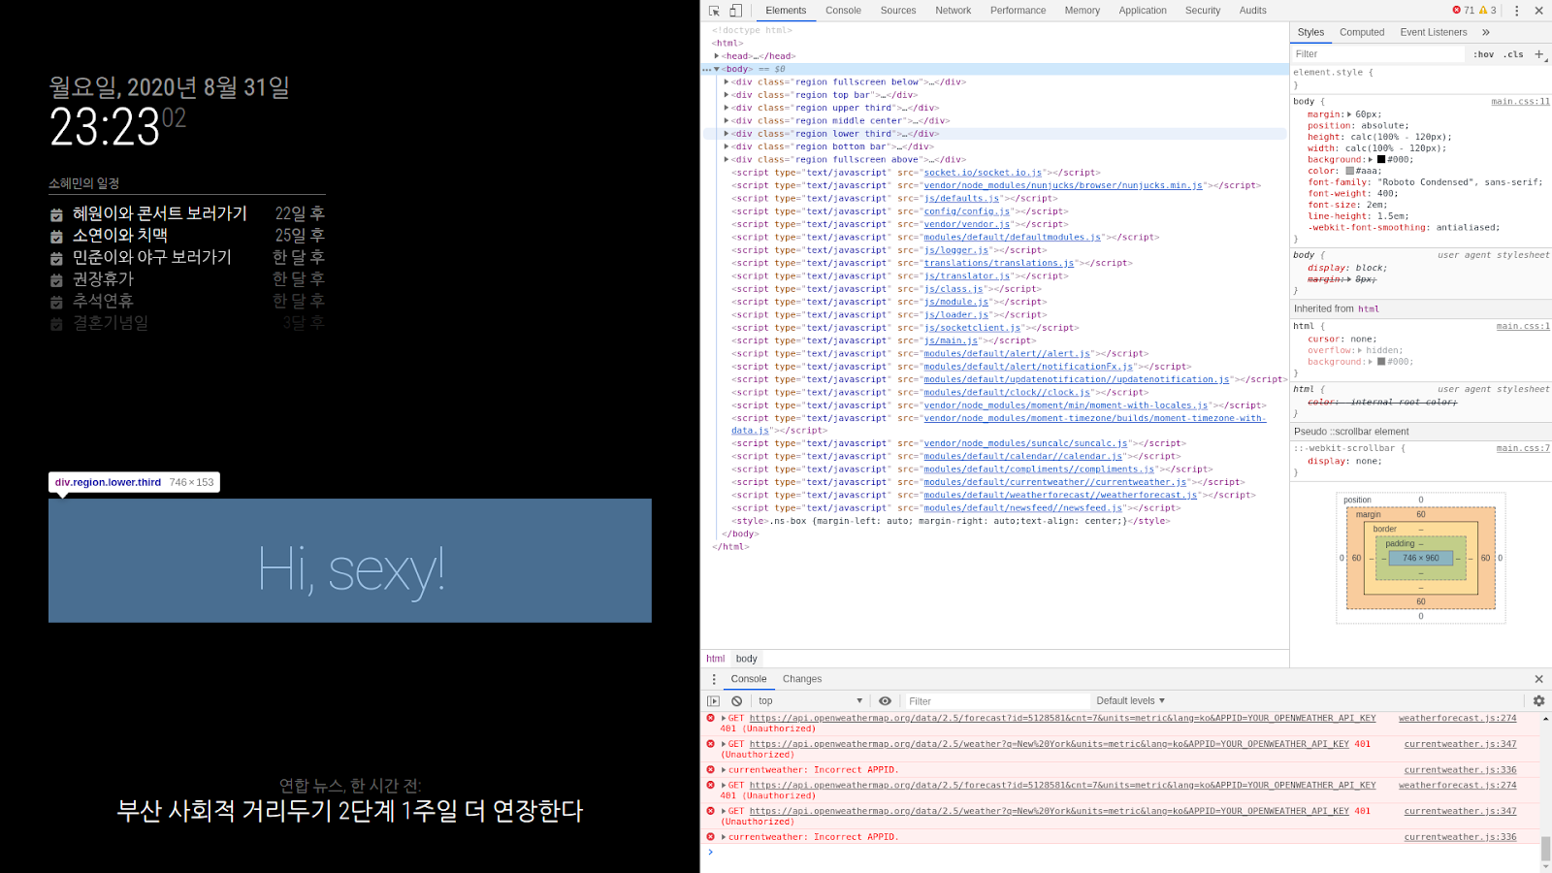Select the Changes drawer tab
Image resolution: width=1552 pixels, height=873 pixels.
point(802,679)
